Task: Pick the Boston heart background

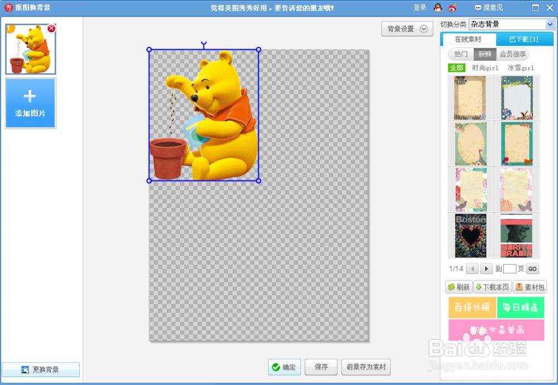Action: 470,235
